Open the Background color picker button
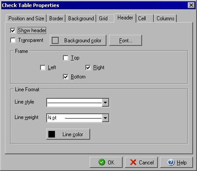The image size is (197, 171). 78,40
